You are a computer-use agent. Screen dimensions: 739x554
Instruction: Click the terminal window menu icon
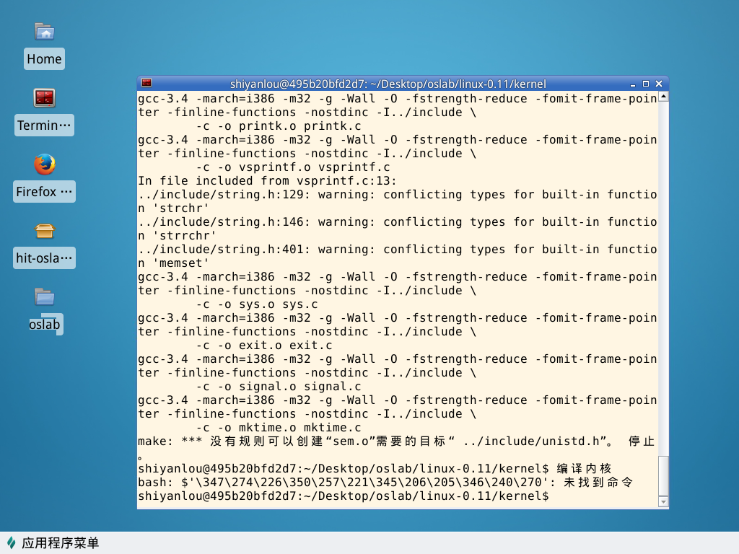point(147,84)
